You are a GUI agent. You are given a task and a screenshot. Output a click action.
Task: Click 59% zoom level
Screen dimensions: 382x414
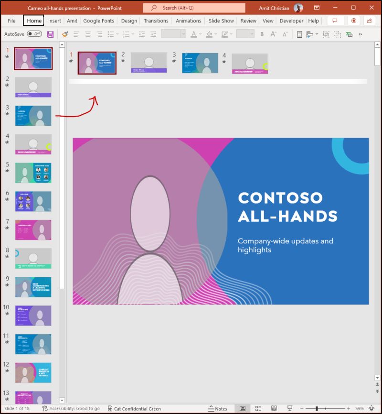359,408
